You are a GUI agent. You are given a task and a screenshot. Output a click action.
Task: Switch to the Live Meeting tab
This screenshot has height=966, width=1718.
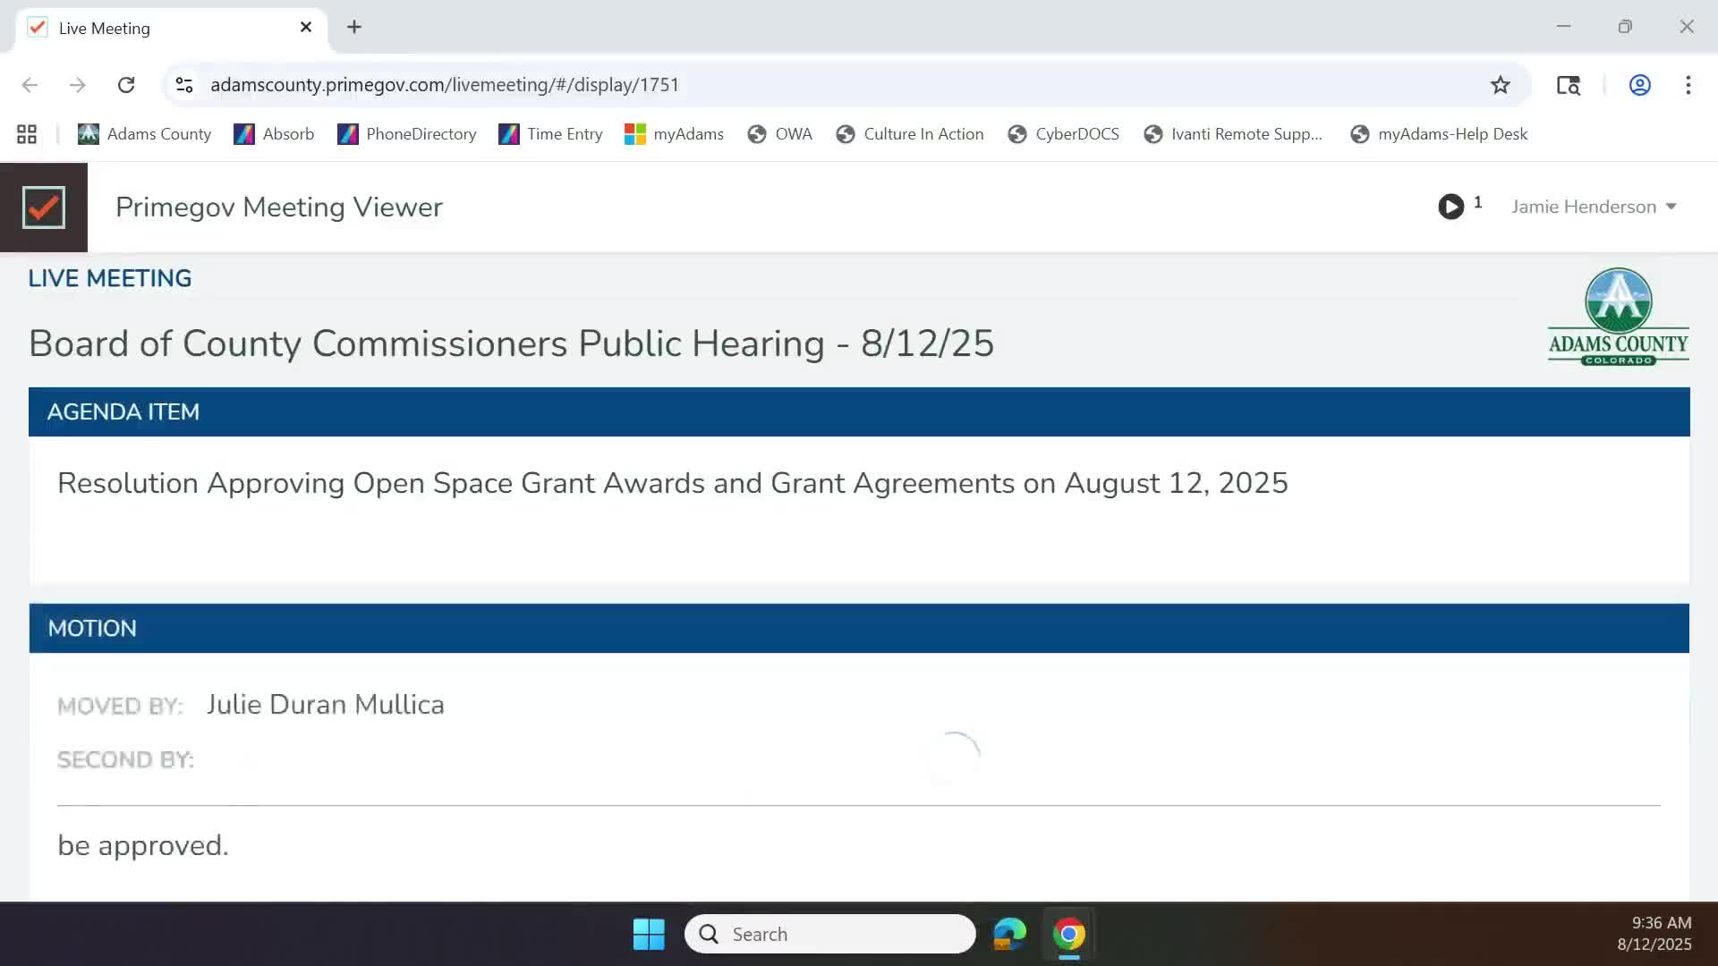pos(161,29)
